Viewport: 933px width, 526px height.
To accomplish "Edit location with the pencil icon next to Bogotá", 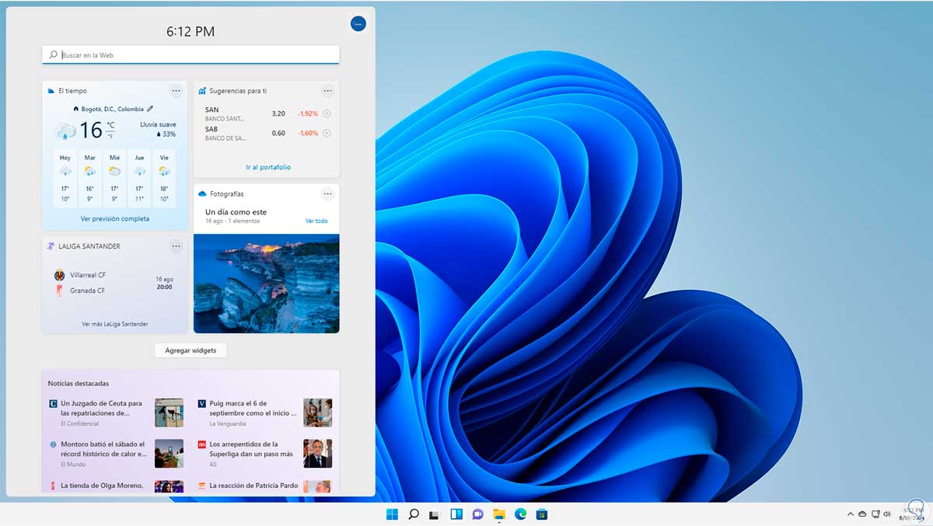I will 150,109.
